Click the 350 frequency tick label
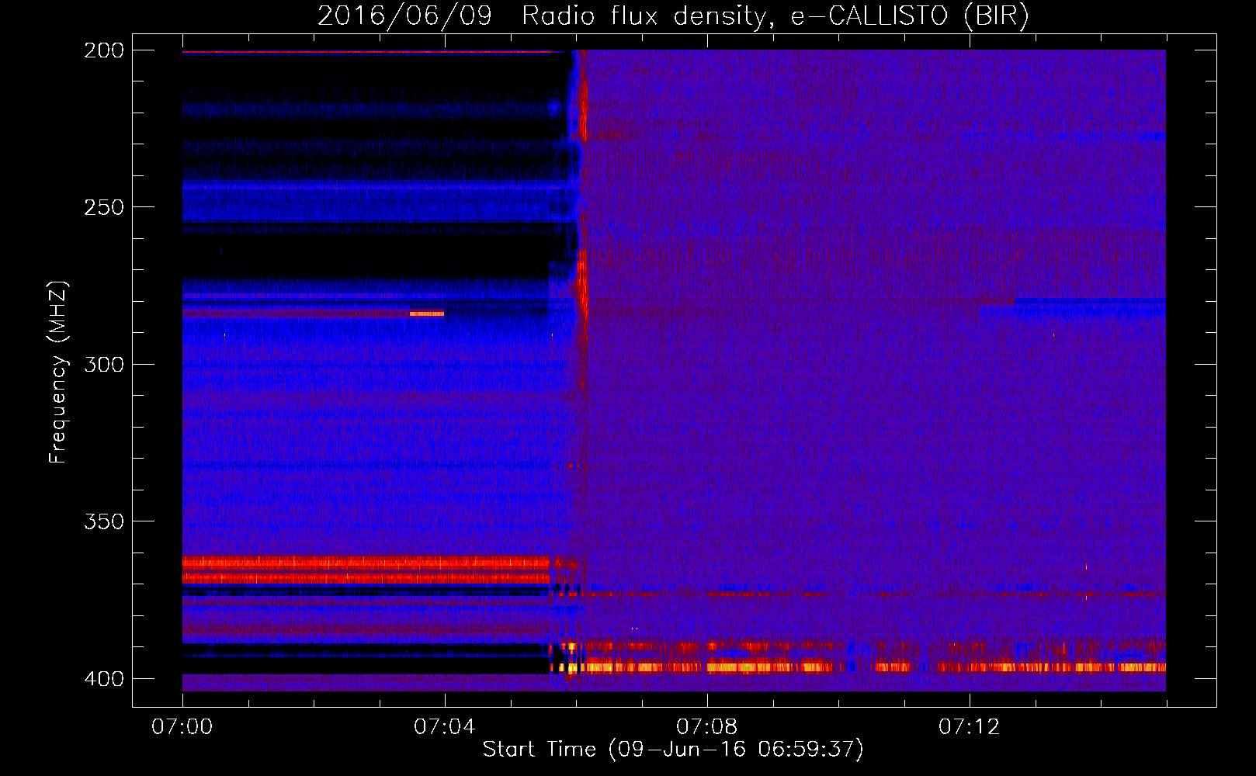The width and height of the screenshot is (1256, 776). pos(104,521)
